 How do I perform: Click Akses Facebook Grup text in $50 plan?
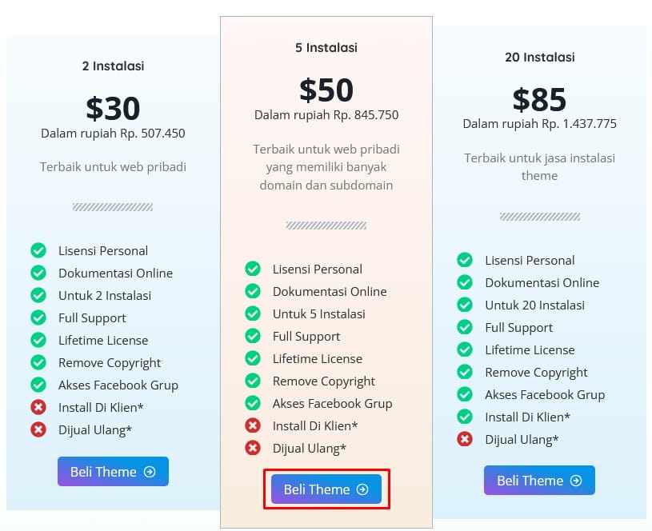pos(332,403)
